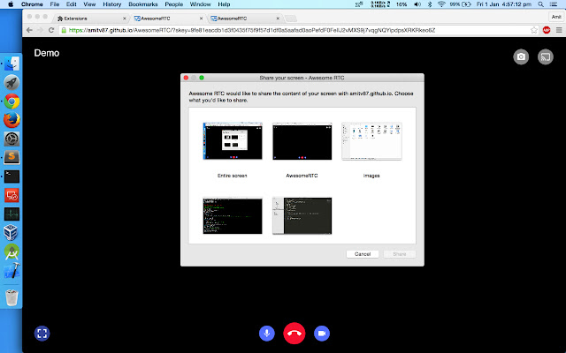This screenshot has width=566, height=353.
Task: Click the Share button in dialog
Action: pyautogui.click(x=399, y=254)
